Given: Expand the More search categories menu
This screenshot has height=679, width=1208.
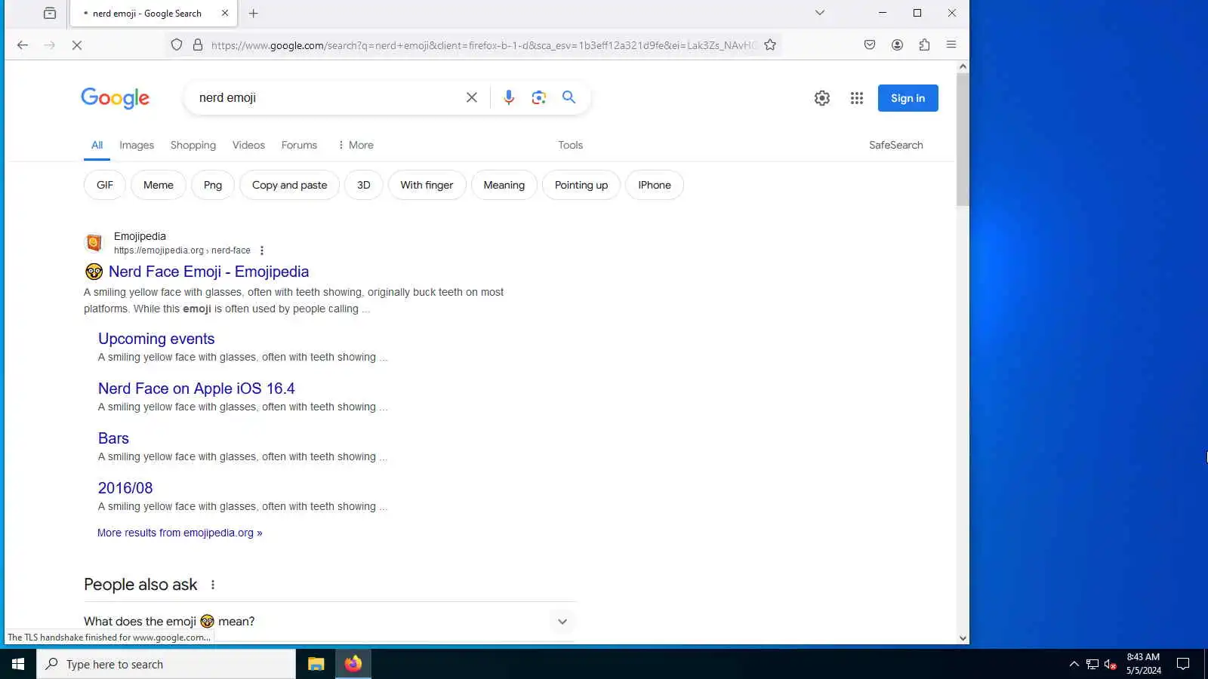Looking at the screenshot, I should (356, 145).
